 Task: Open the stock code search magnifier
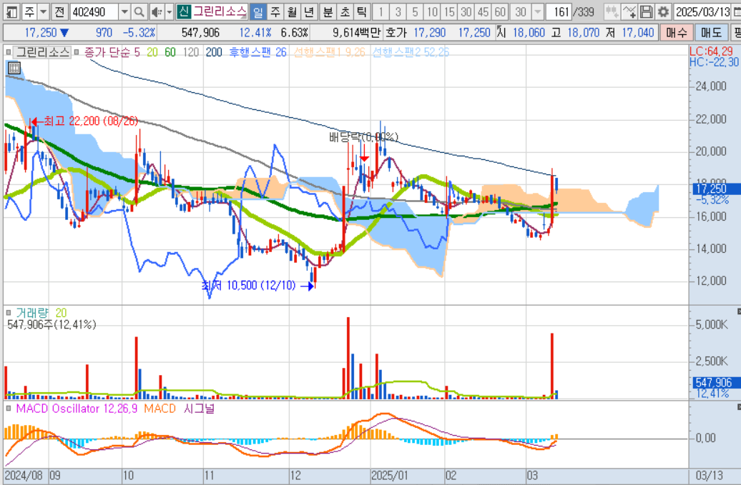[139, 11]
